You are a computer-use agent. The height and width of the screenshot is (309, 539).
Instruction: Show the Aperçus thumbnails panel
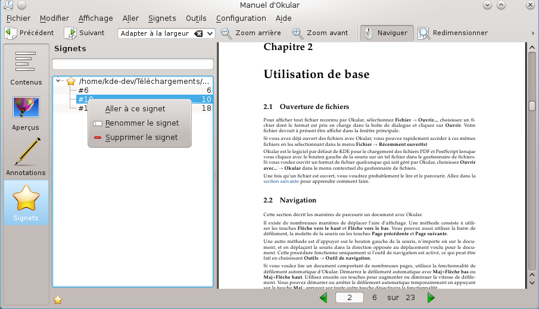tap(26, 113)
